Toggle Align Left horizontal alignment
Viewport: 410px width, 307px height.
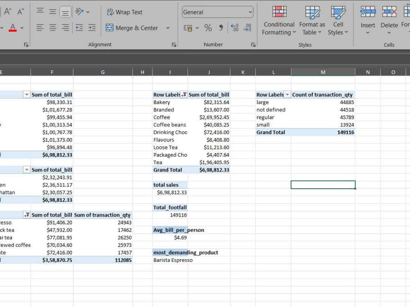[x=40, y=28]
